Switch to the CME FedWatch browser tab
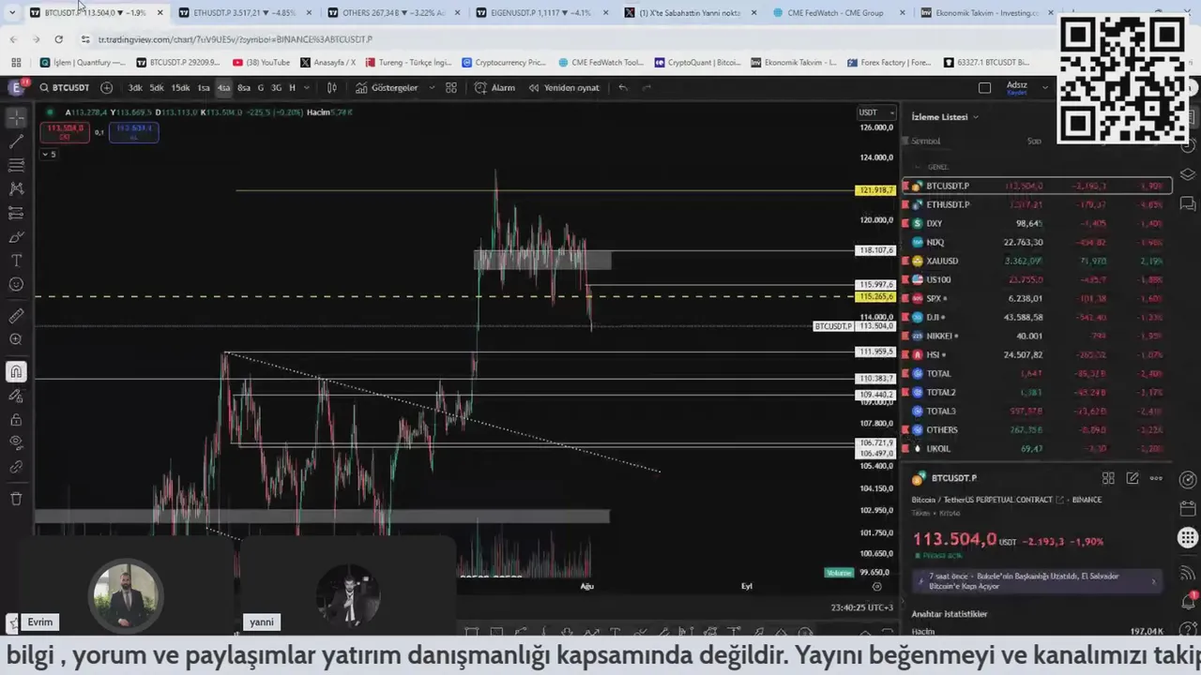The image size is (1201, 675). coord(838,12)
